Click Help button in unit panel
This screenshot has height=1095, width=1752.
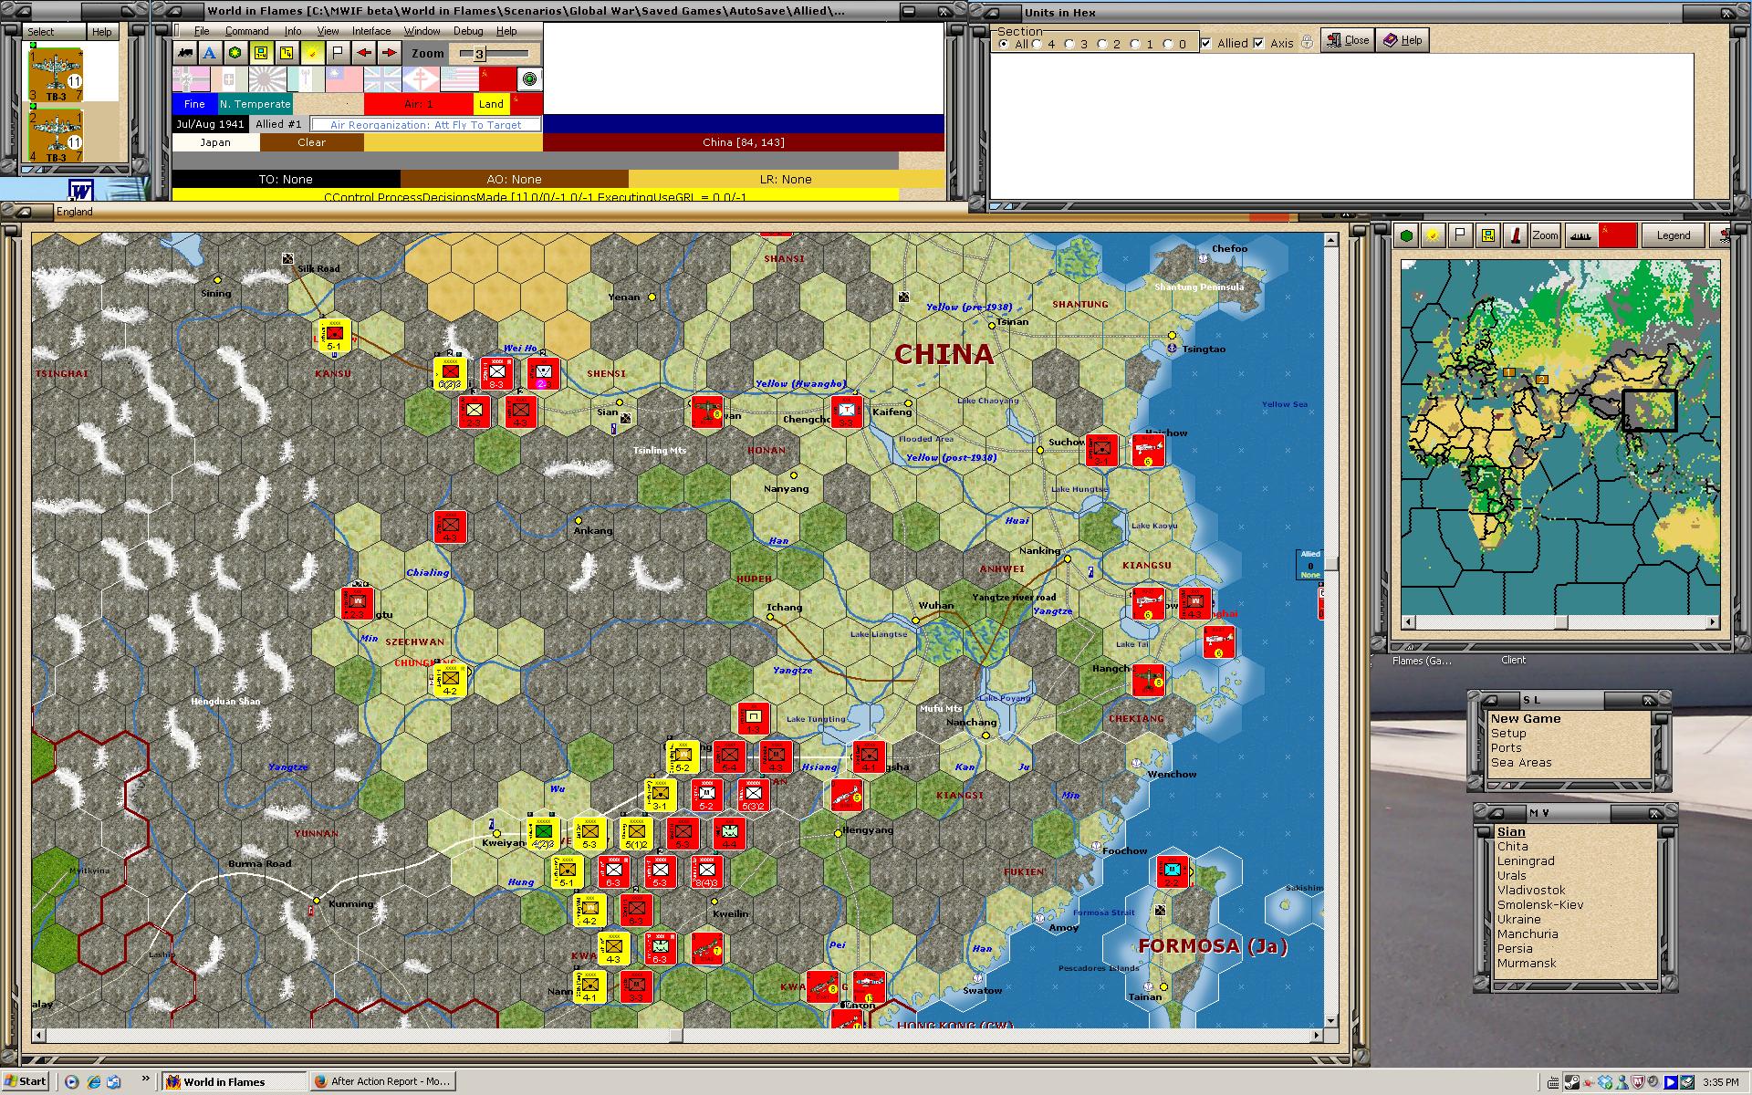[101, 32]
